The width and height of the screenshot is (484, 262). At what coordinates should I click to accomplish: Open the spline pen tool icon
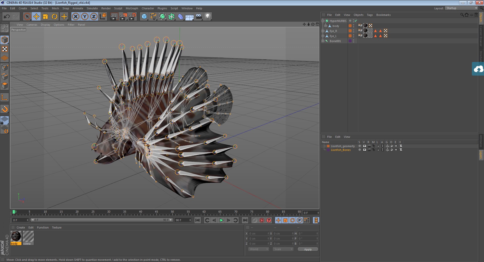(153, 17)
